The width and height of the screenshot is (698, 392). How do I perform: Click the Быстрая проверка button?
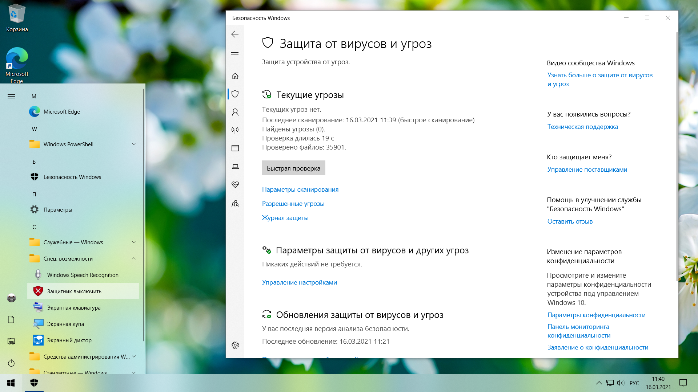coord(293,168)
